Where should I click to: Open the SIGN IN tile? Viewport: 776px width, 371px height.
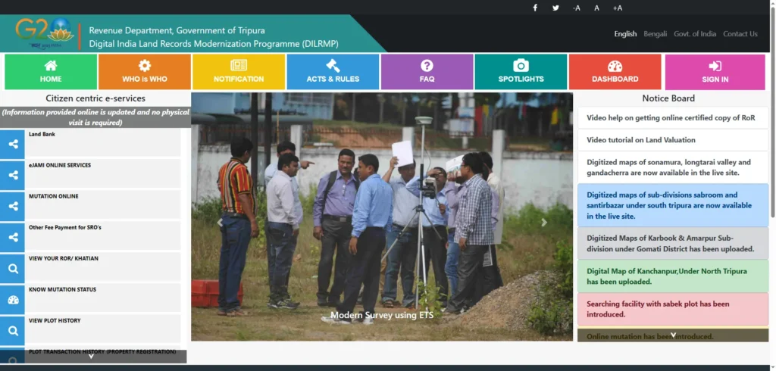pyautogui.click(x=715, y=72)
